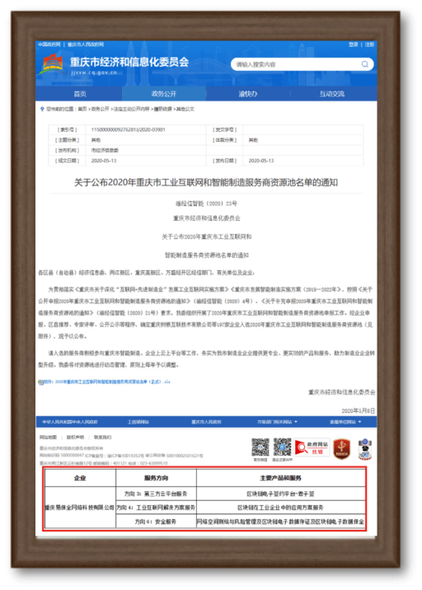This screenshot has width=422, height=590.
Task: Click the first QR code image
Action: [260, 447]
